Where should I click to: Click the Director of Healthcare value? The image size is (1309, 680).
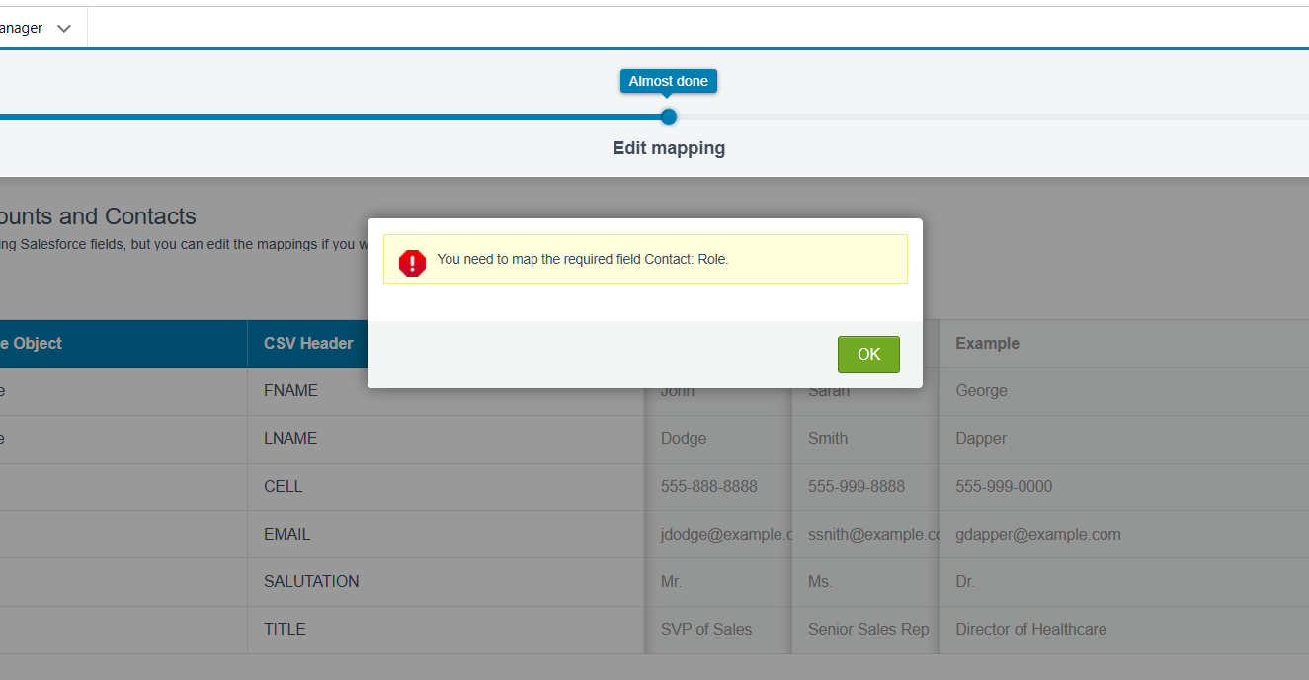coord(1031,629)
